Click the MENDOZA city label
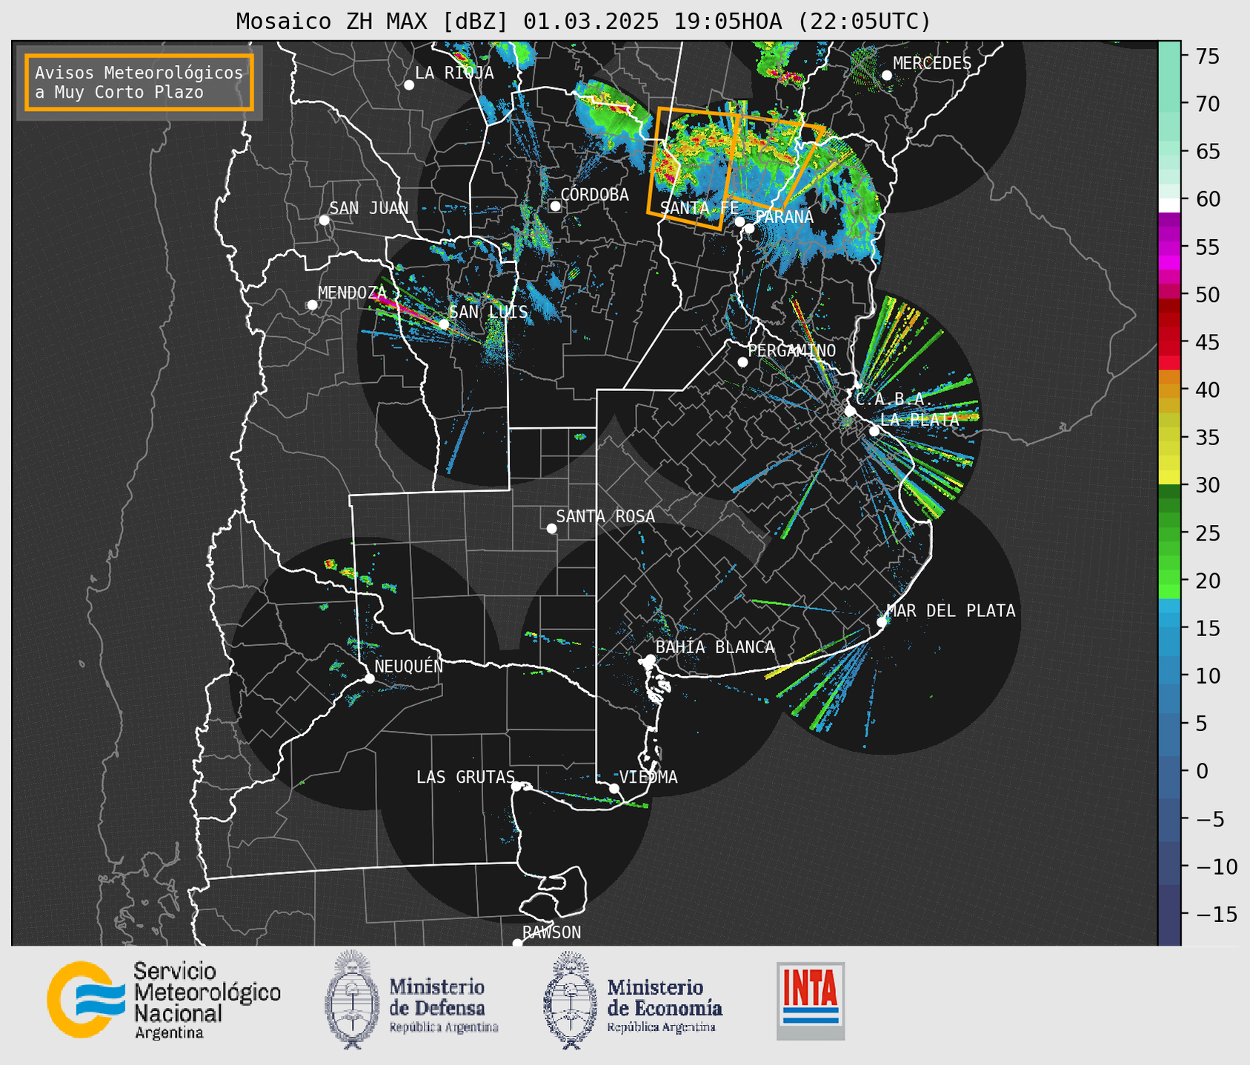The height and width of the screenshot is (1065, 1250). tap(353, 293)
